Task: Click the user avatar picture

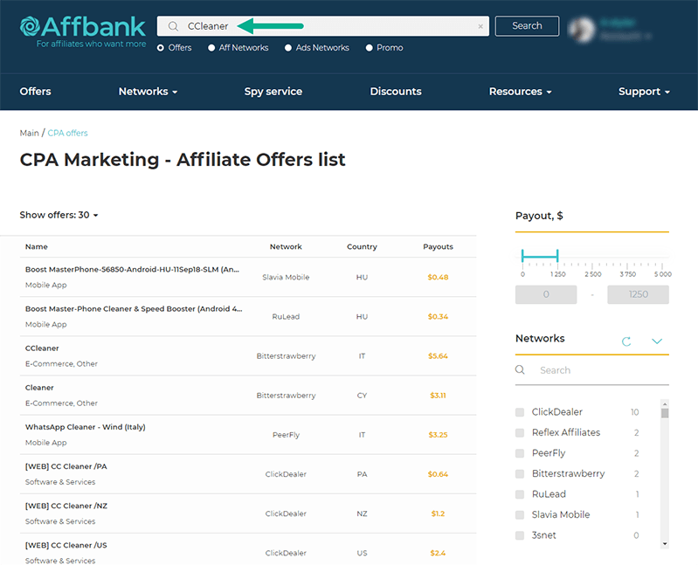Action: tap(583, 30)
